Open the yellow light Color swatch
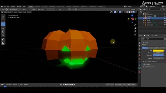 coord(158,51)
